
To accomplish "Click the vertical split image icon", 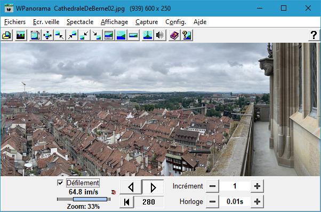I will tap(148, 35).
